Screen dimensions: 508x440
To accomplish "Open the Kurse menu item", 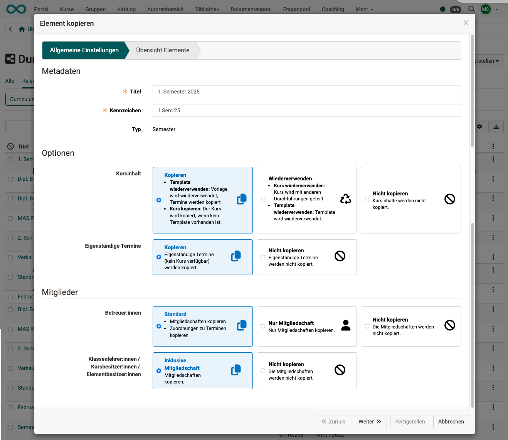I will click(66, 9).
